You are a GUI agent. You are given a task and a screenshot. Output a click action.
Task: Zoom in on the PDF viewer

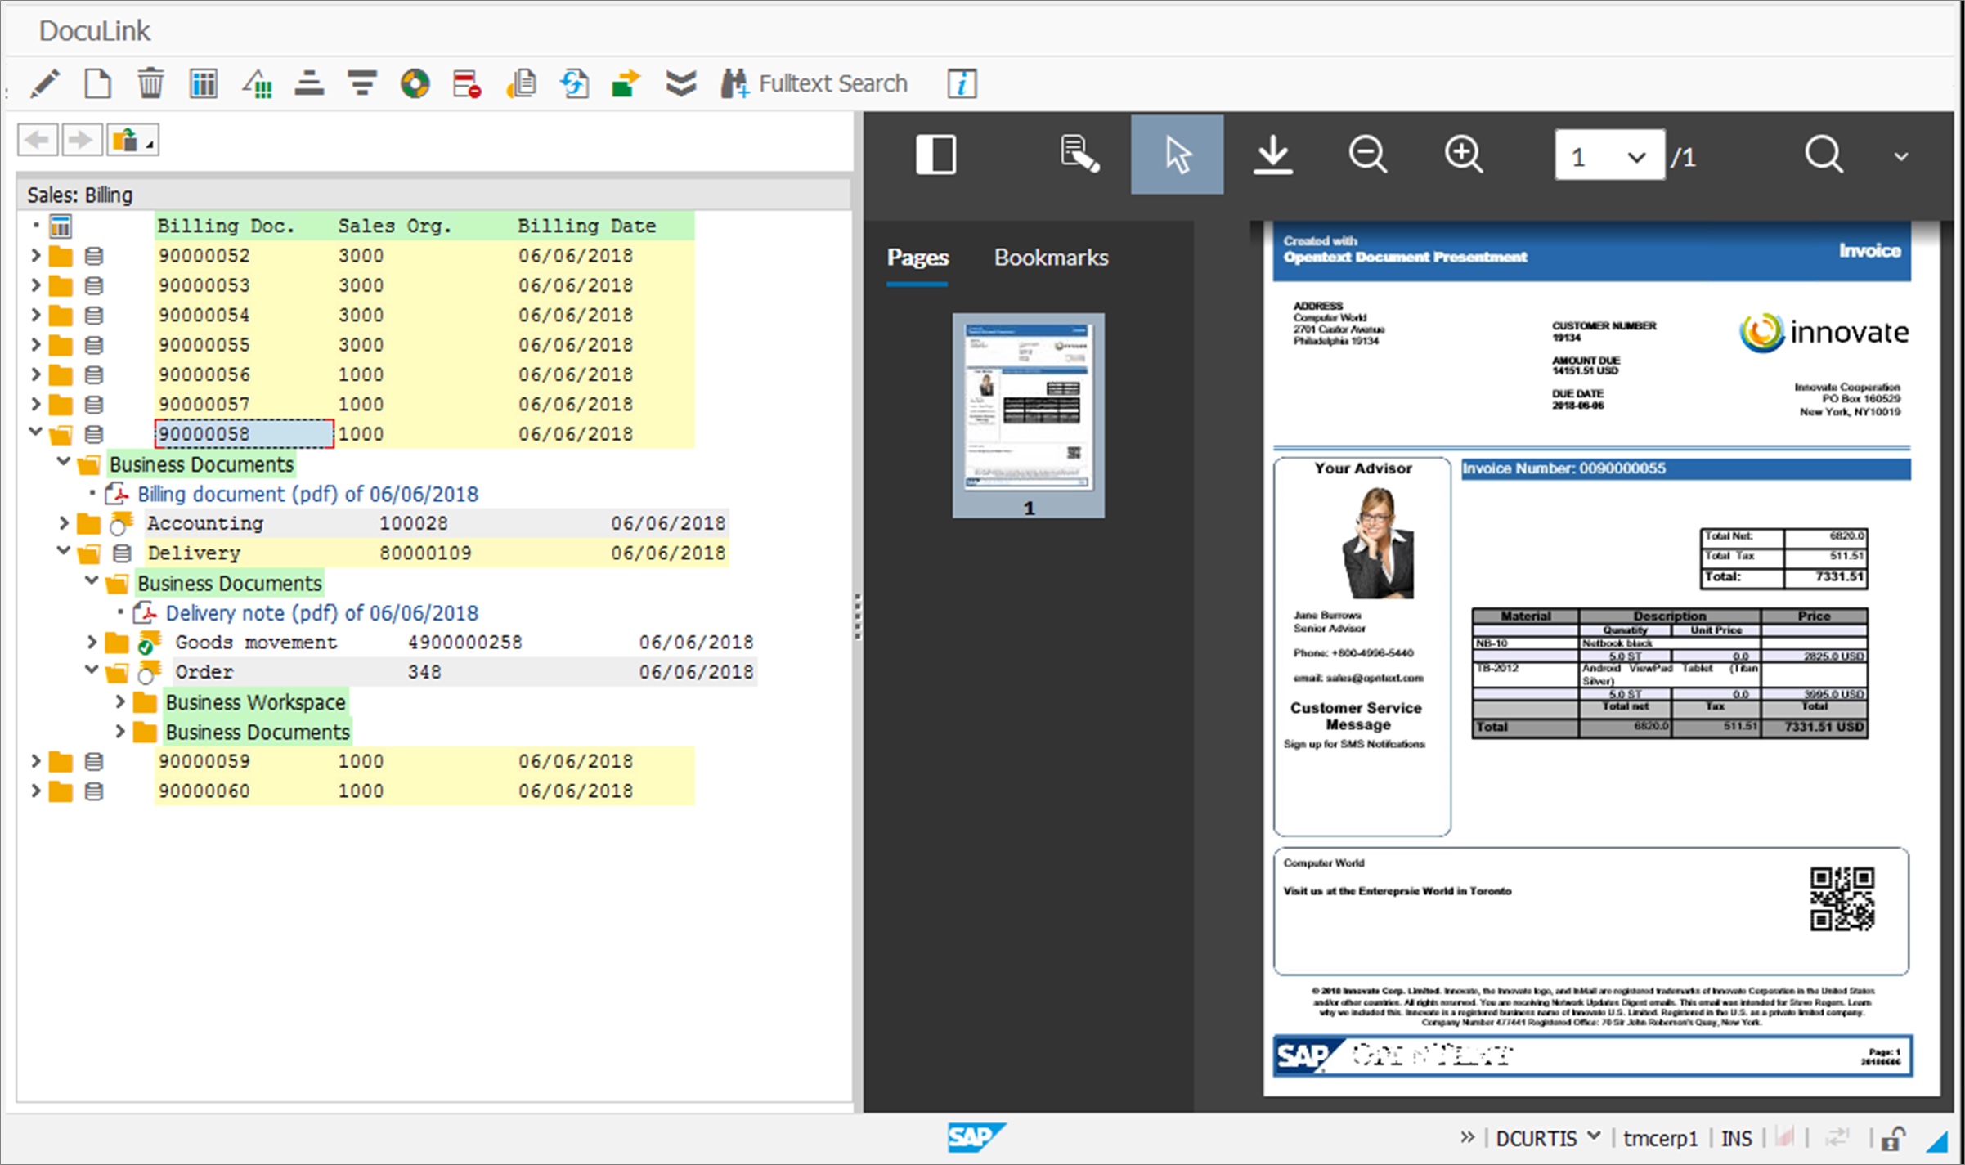point(1463,155)
